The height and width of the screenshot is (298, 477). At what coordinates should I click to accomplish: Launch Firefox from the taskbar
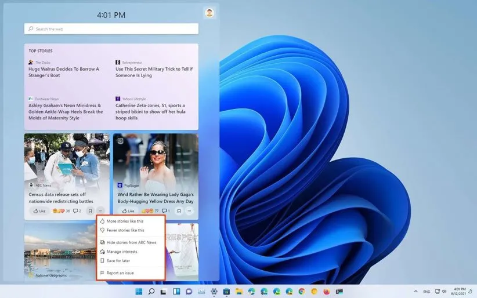326,291
